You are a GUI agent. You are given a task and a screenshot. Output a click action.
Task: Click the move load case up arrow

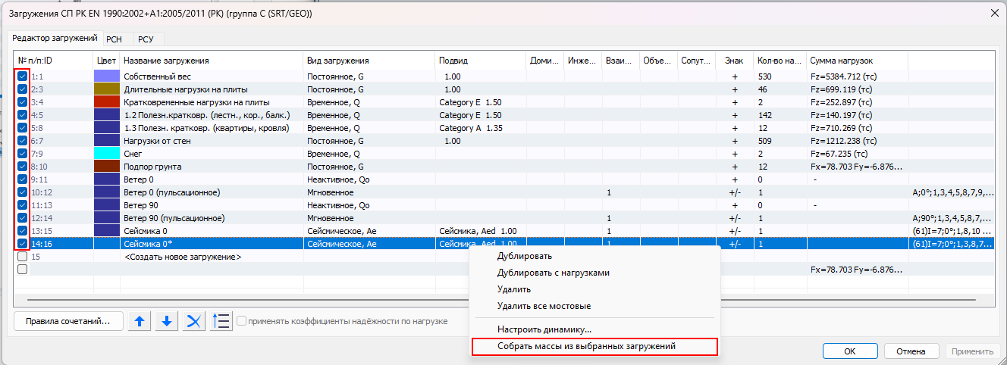click(x=139, y=321)
